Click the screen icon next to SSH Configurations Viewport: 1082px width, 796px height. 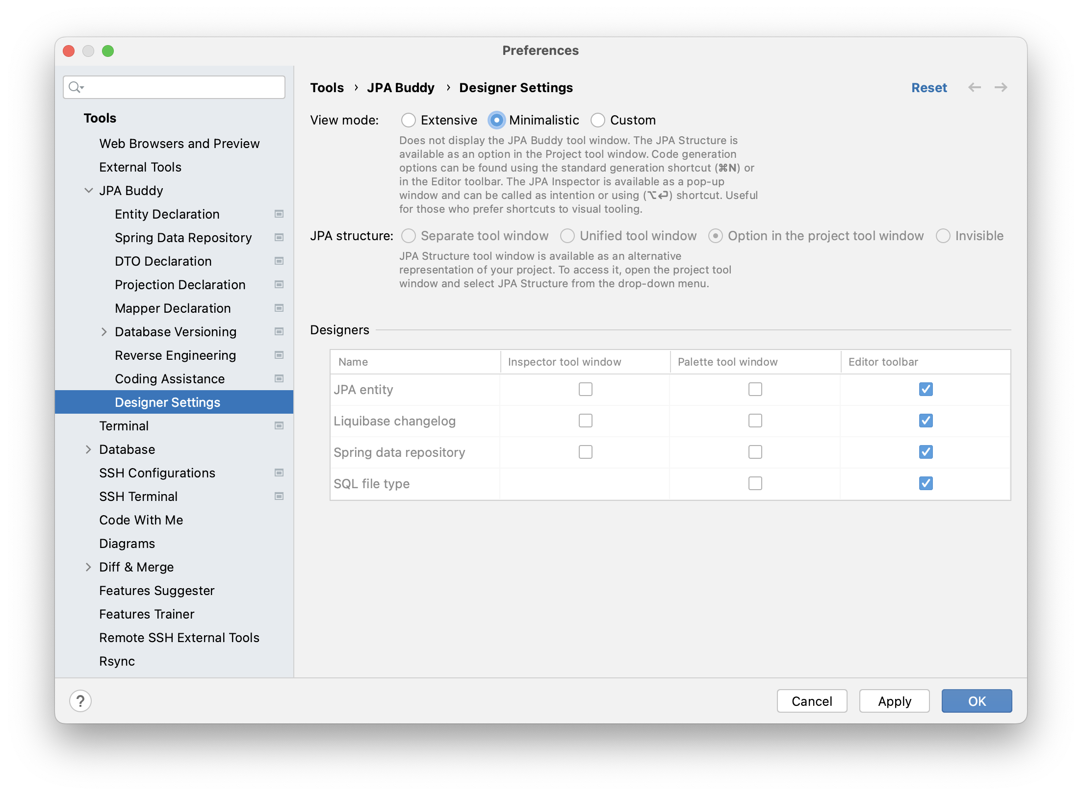pyautogui.click(x=279, y=473)
